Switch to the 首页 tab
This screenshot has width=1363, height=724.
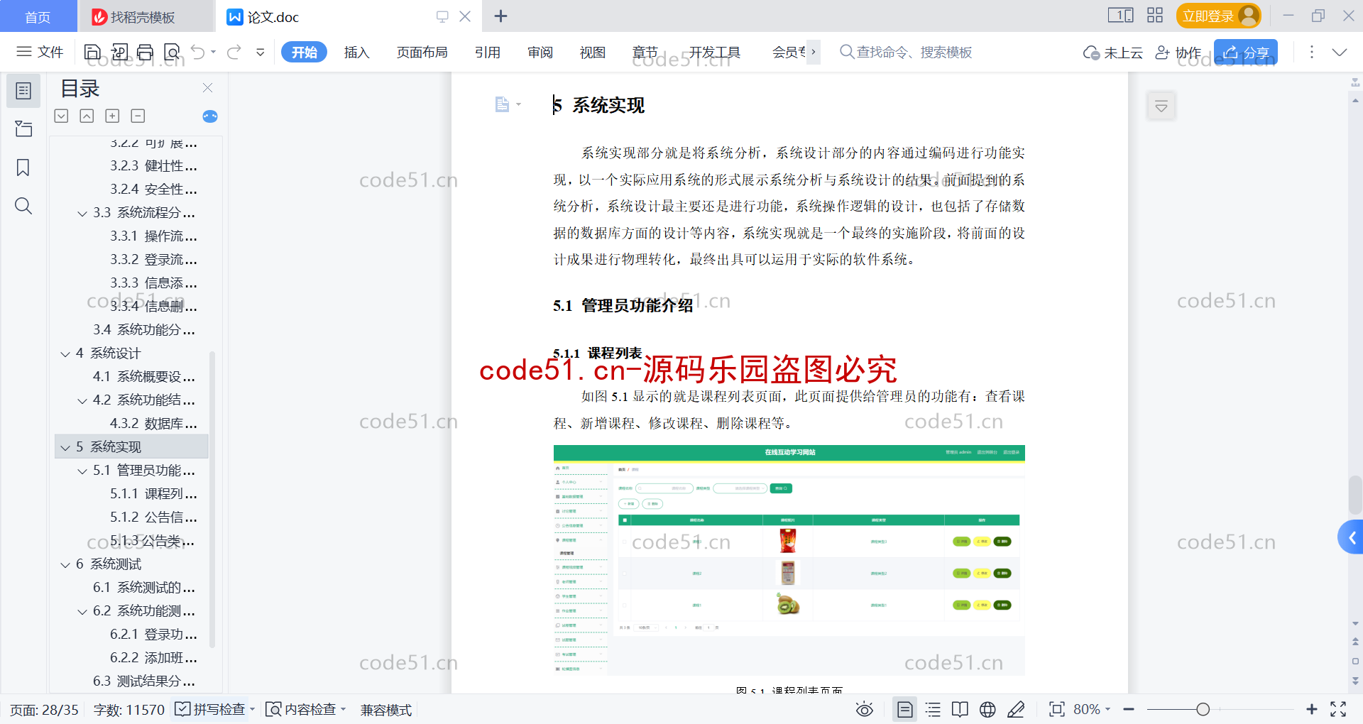click(x=38, y=16)
